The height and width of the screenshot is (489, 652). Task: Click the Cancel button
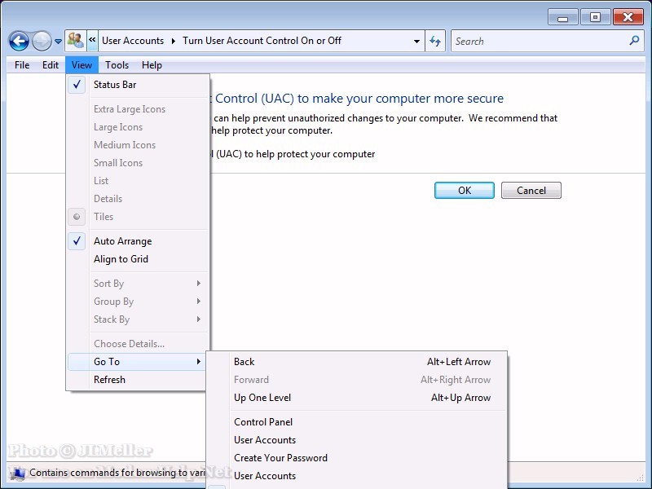pyautogui.click(x=531, y=191)
